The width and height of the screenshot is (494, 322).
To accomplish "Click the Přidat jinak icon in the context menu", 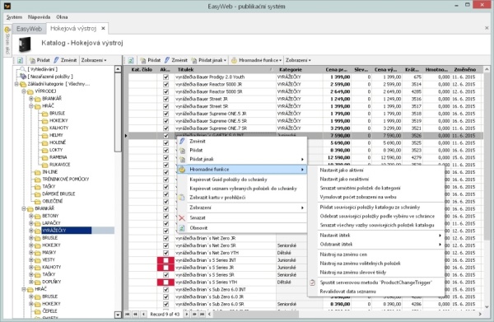I will (182, 160).
